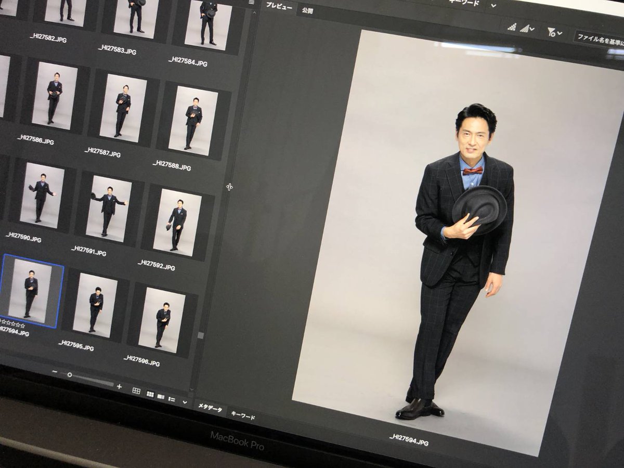Expand the workspace chevron next to キーワード

493,6
